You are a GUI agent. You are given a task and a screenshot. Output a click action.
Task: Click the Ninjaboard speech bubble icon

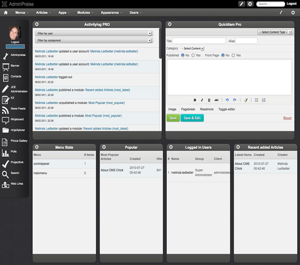pos(6,120)
